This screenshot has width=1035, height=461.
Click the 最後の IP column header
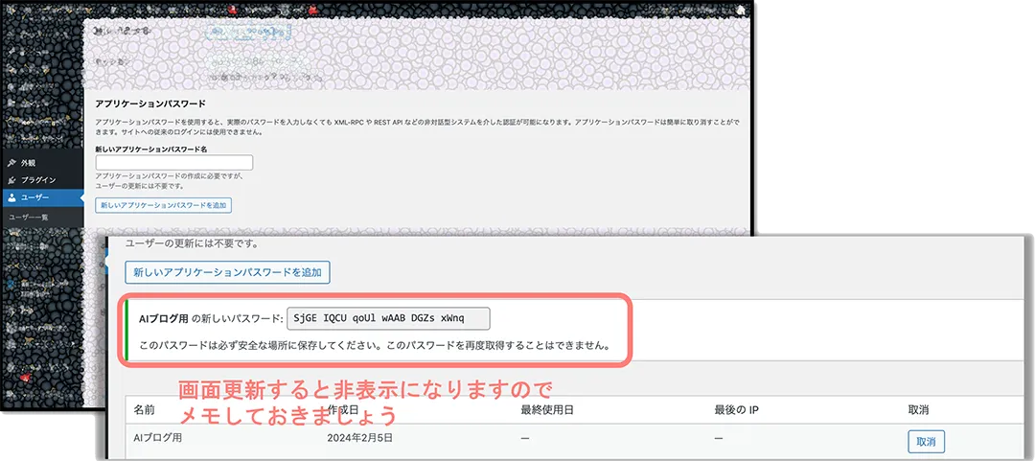(737, 410)
